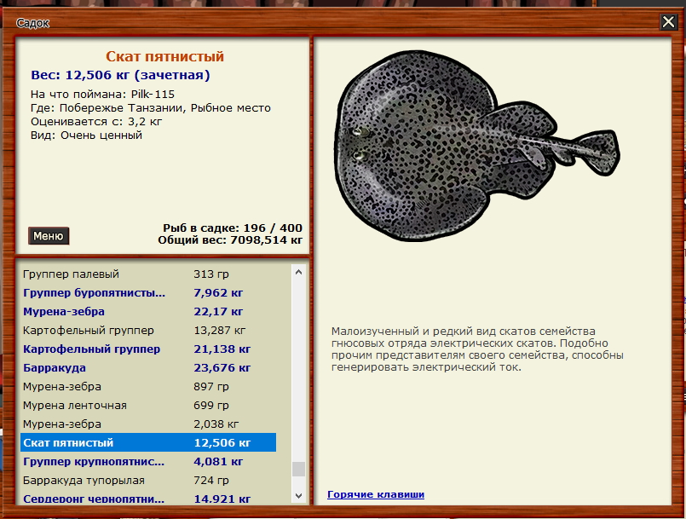This screenshot has height=519, width=686.
Task: Select the Группер палевый 313 гр row
Action: click(x=148, y=274)
